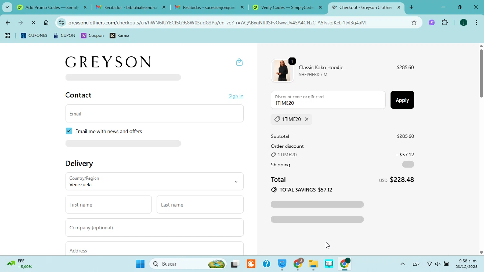View site information icon in address bar

tap(62, 23)
